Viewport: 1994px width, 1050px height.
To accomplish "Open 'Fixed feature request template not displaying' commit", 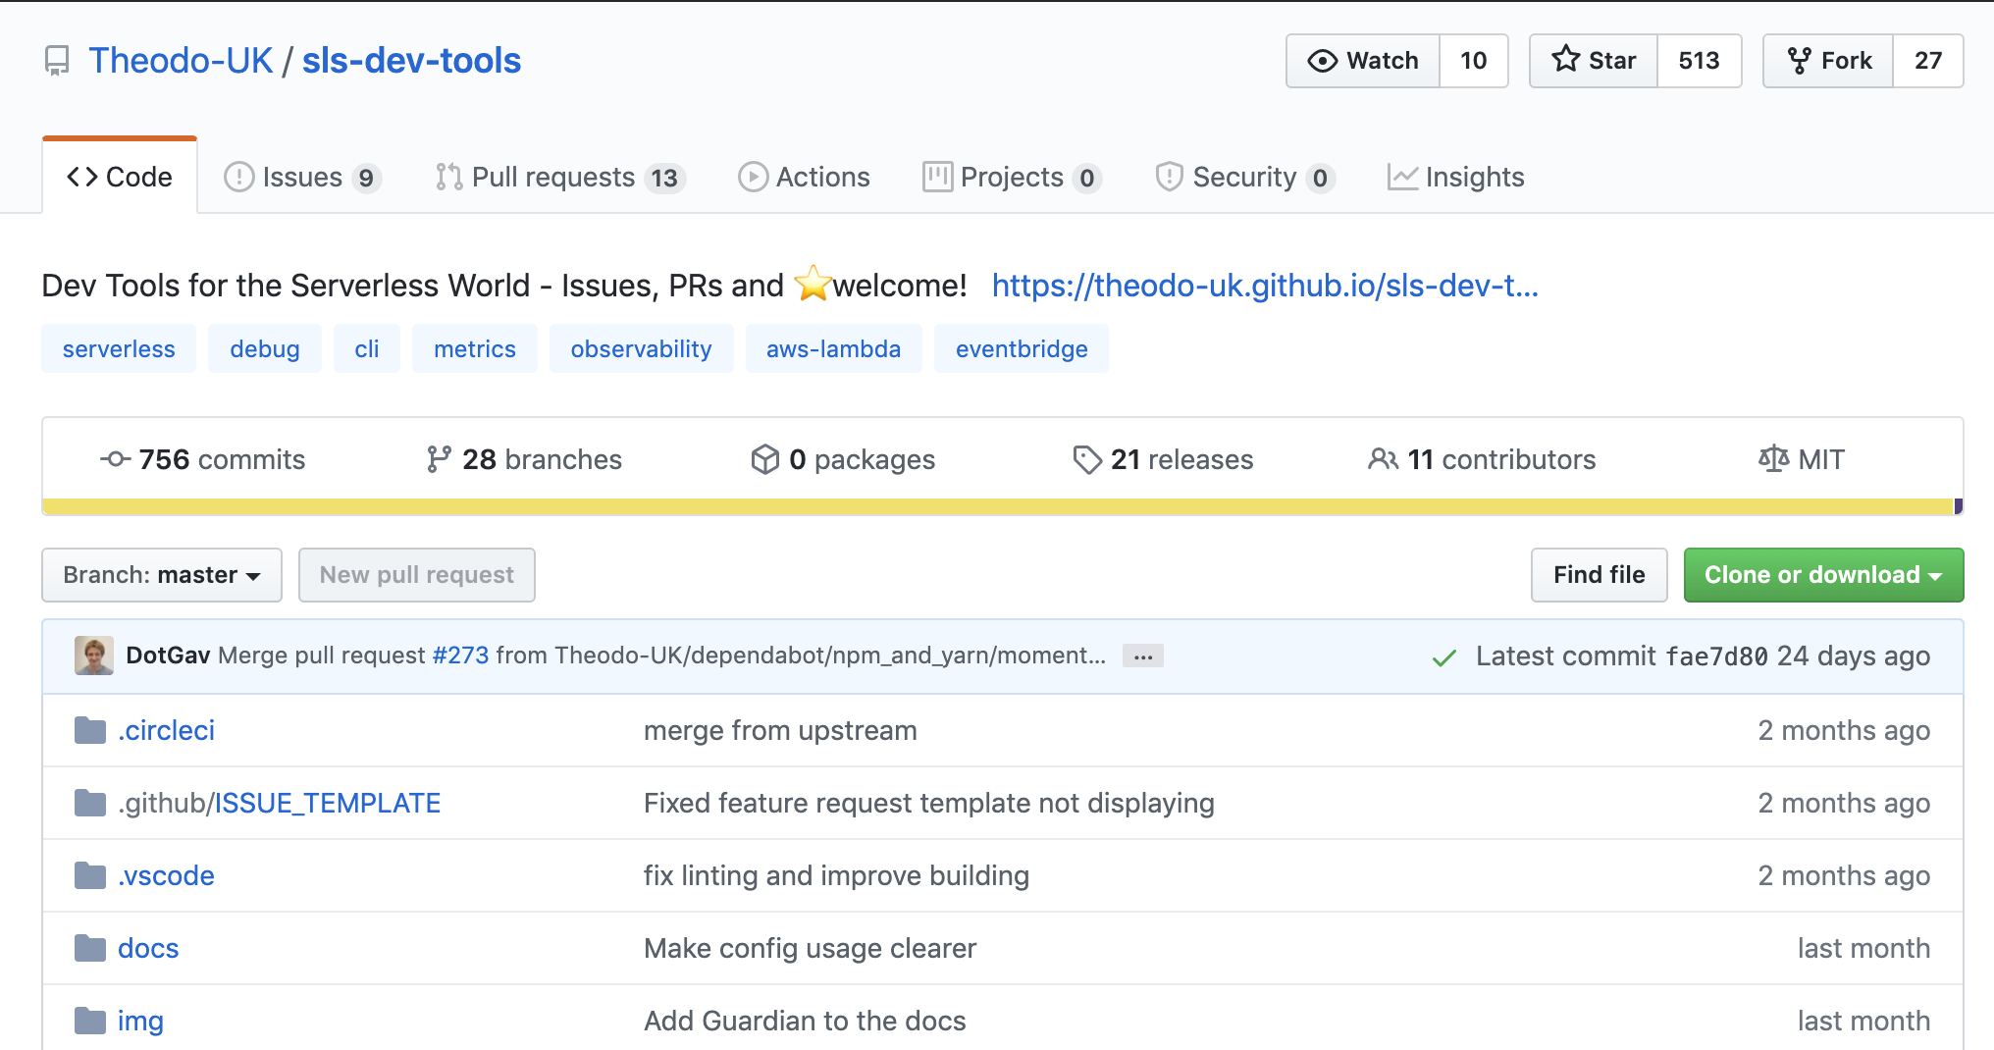I will click(x=929, y=803).
